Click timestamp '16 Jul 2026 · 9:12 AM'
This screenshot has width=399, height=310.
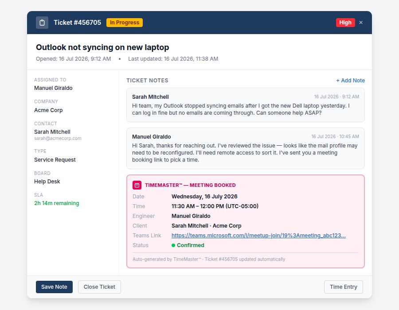coord(336,97)
